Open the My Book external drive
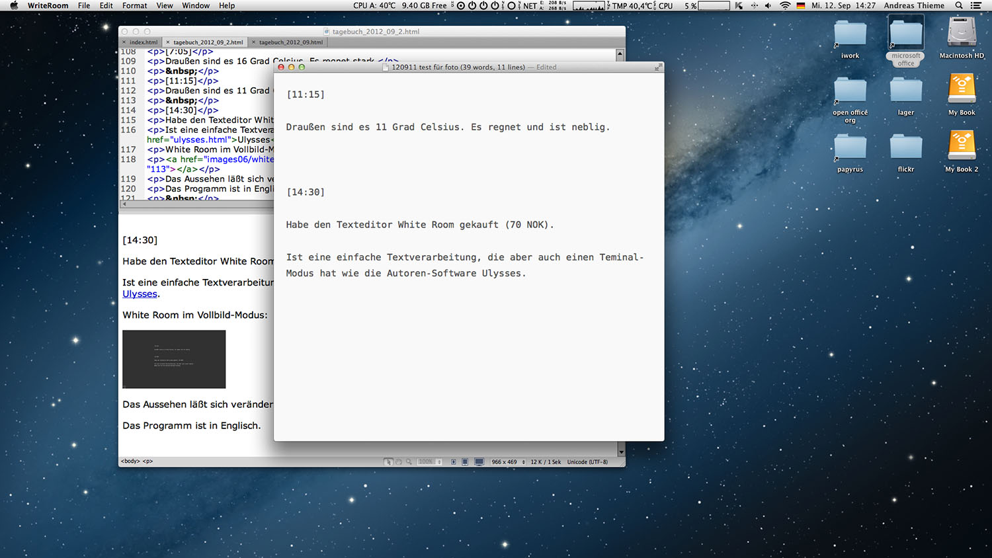Image resolution: width=992 pixels, height=558 pixels. click(x=962, y=95)
